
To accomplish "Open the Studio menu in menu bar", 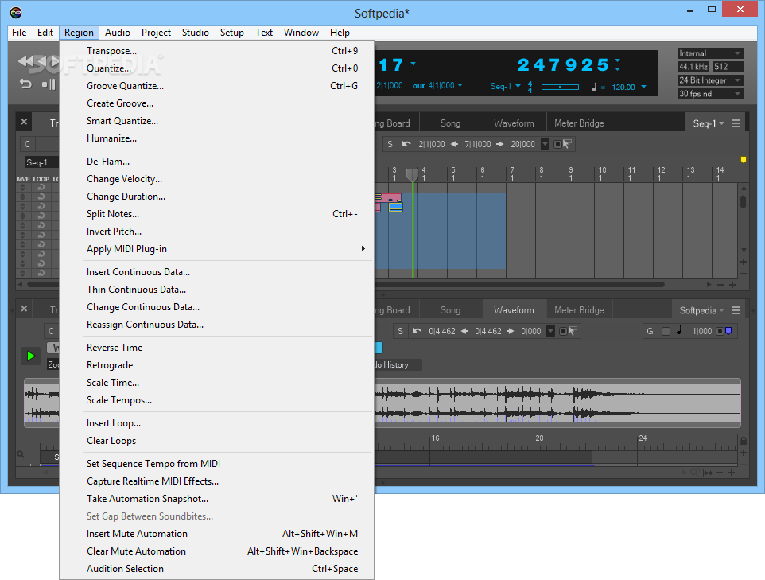I will point(195,33).
